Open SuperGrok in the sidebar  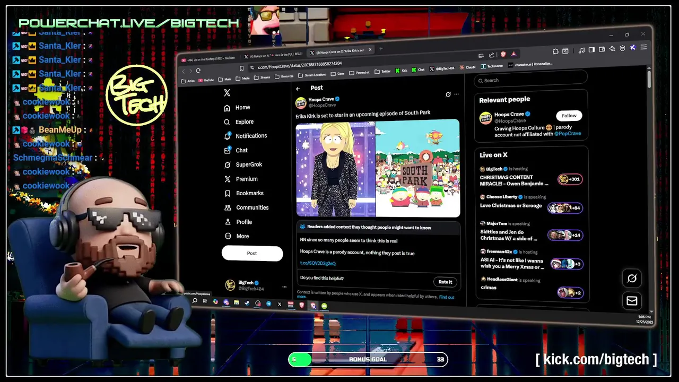tap(243, 164)
